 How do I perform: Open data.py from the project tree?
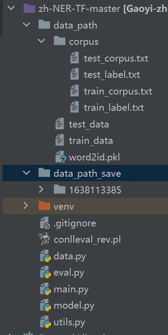click(70, 256)
